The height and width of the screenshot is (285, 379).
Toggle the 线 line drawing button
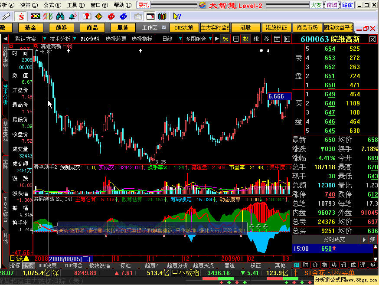(x=256, y=39)
